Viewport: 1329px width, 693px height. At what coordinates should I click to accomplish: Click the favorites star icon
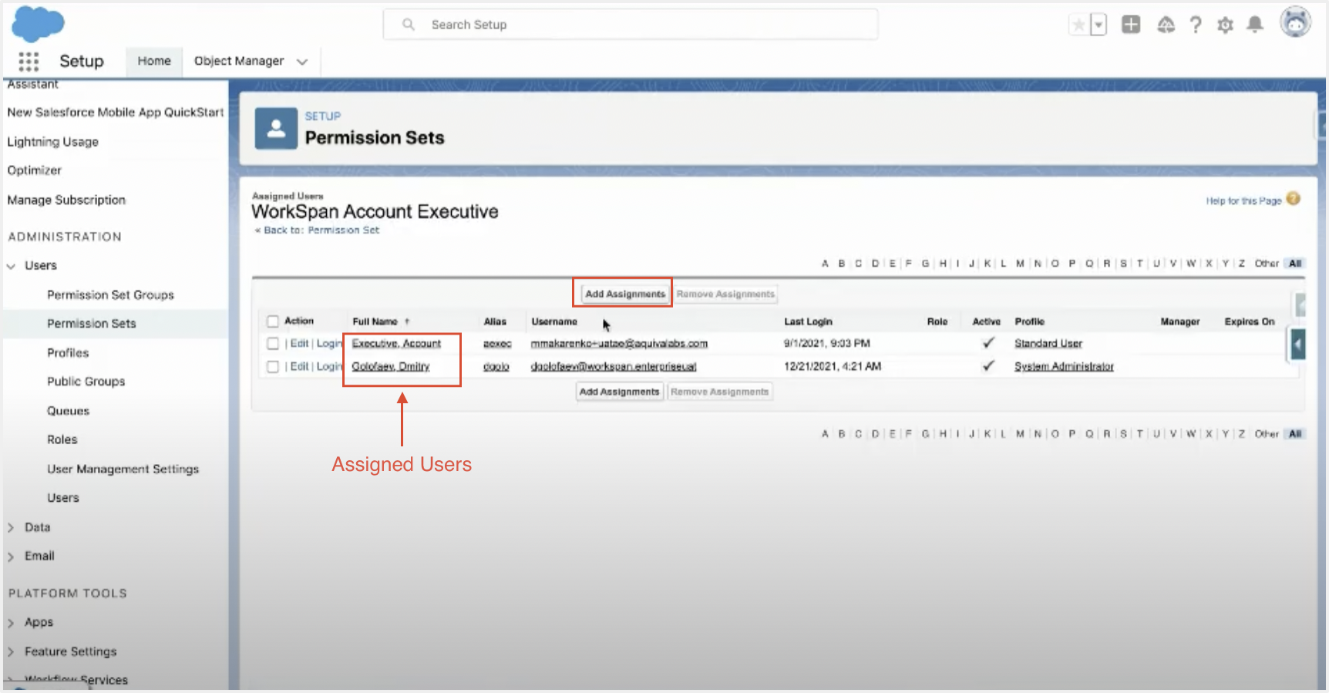(x=1078, y=25)
